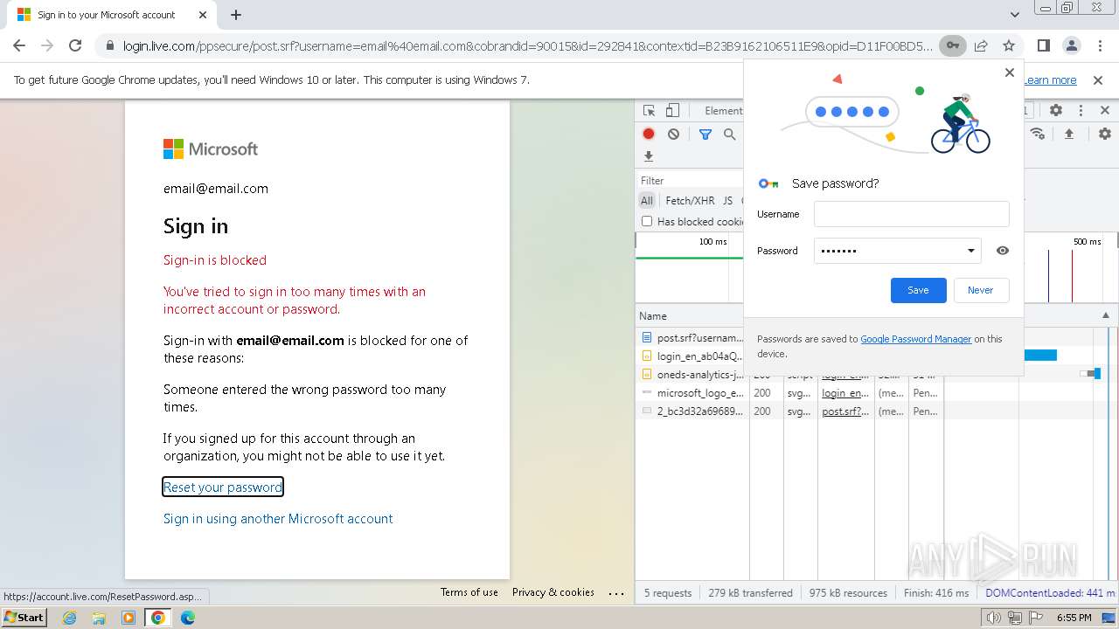Viewport: 1119px width, 629px height.
Task: Click the Never button
Action: point(980,290)
